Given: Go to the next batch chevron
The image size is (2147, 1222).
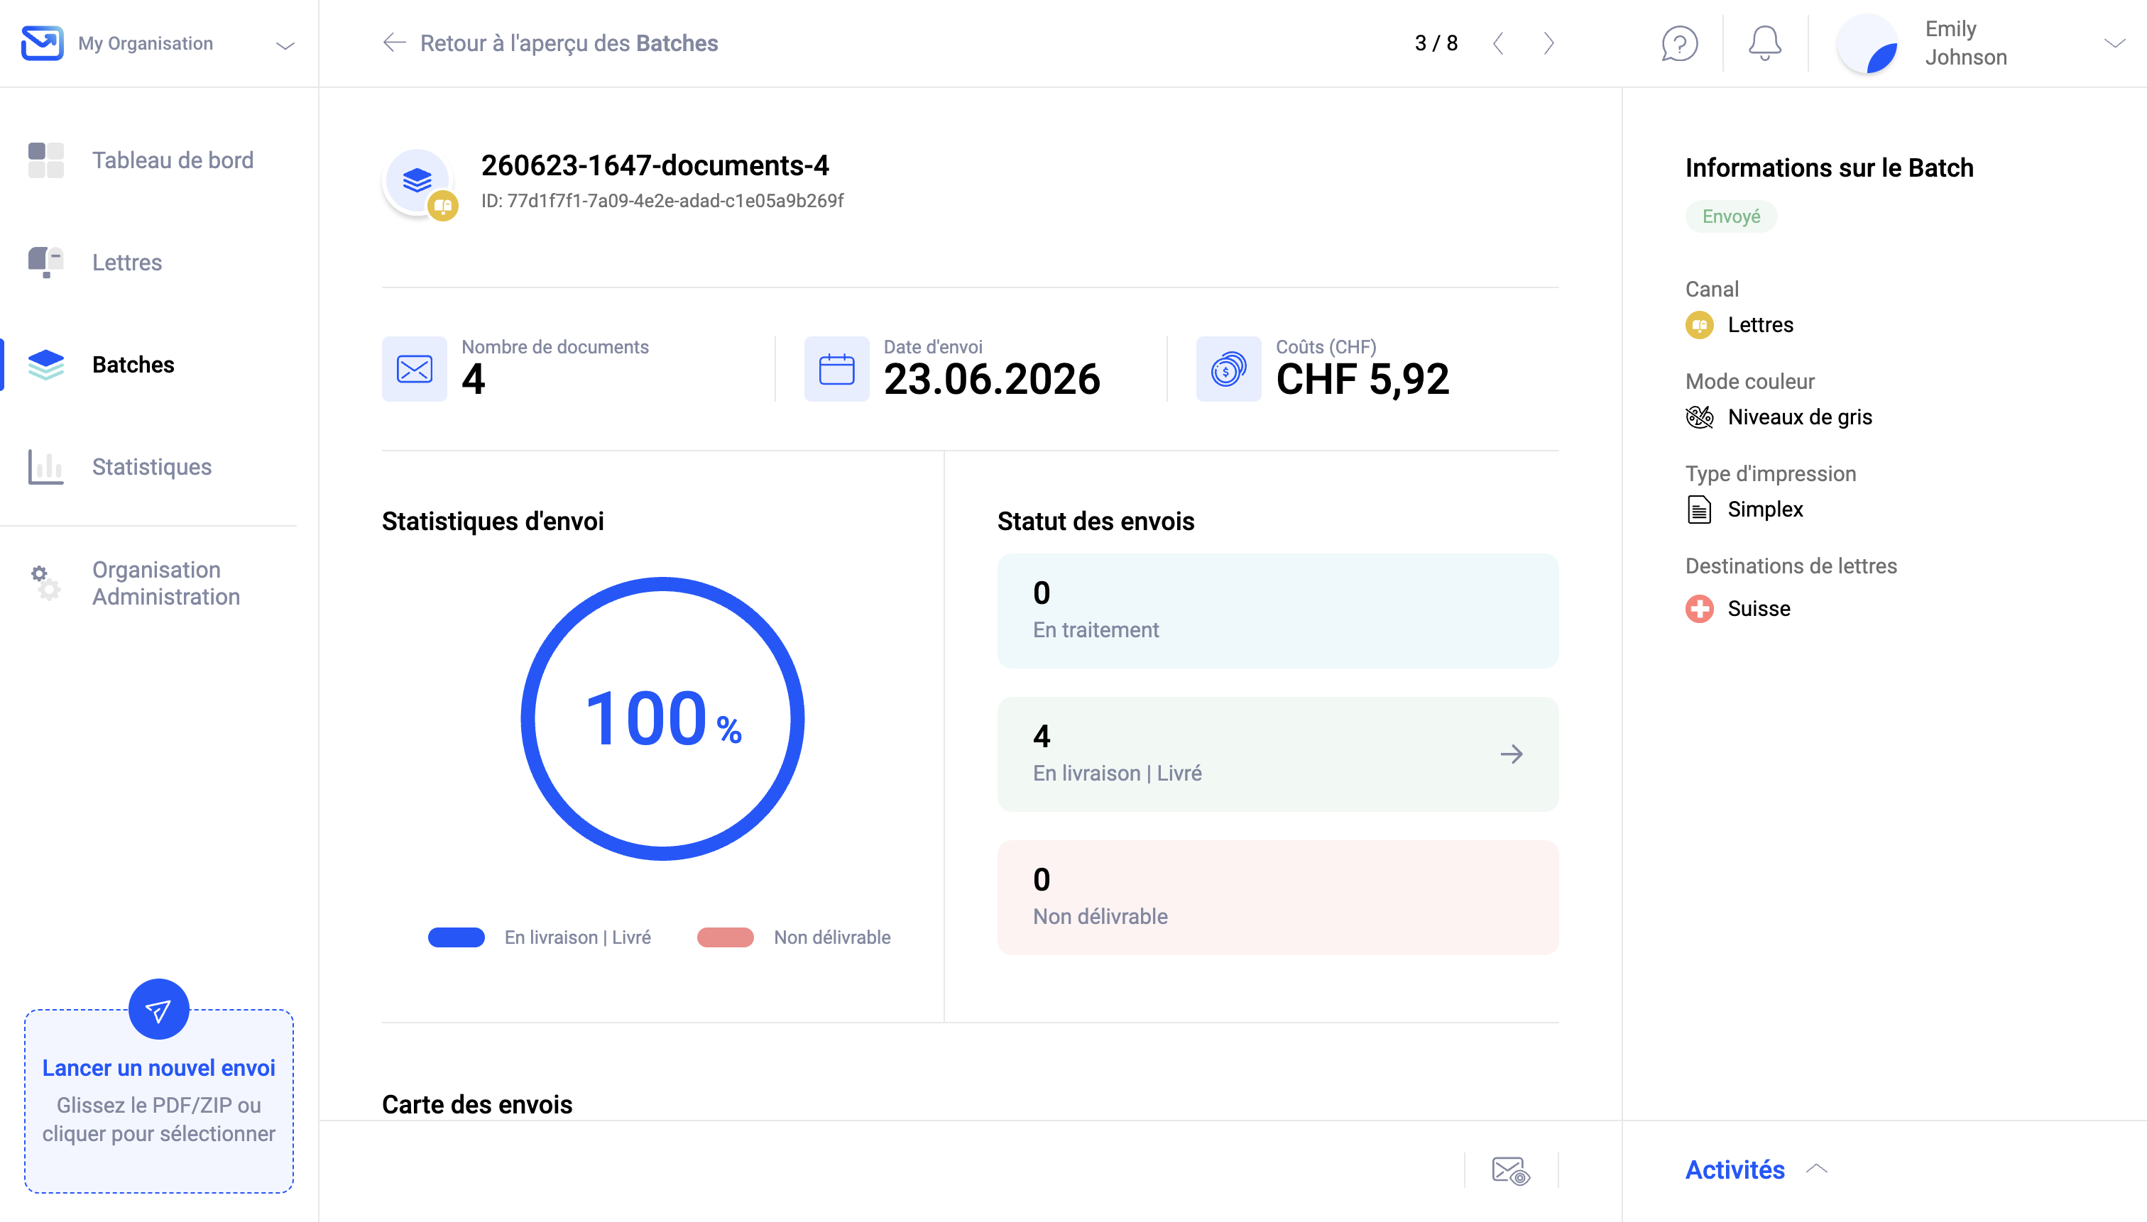Looking at the screenshot, I should tap(1549, 43).
